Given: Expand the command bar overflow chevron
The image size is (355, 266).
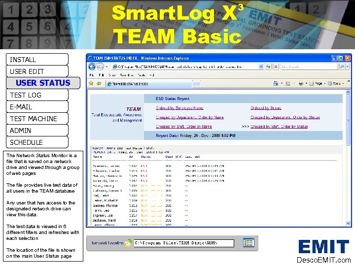Looking at the screenshot, I should click(x=349, y=81).
